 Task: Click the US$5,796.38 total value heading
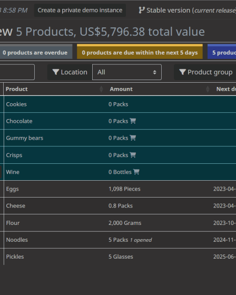[x=142, y=32]
